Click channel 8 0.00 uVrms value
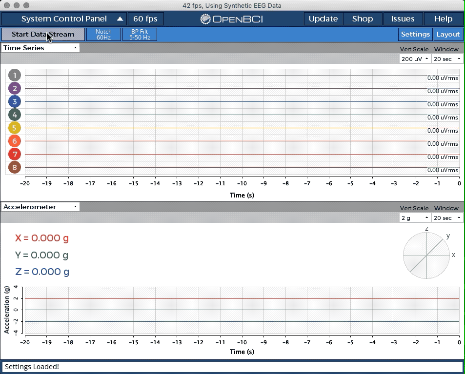 [x=443, y=170]
